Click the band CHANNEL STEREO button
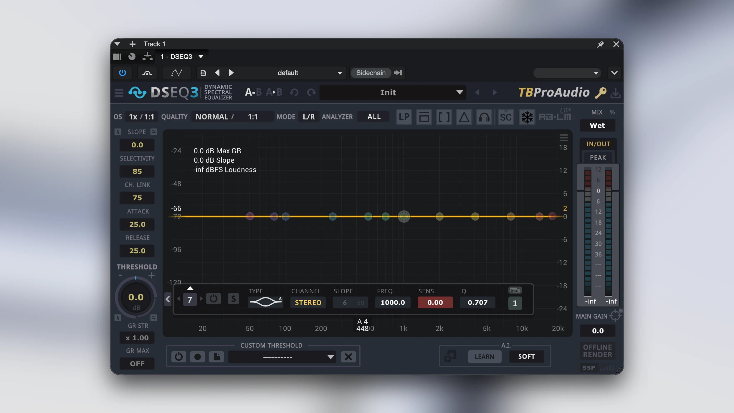734x413 pixels. click(x=308, y=302)
